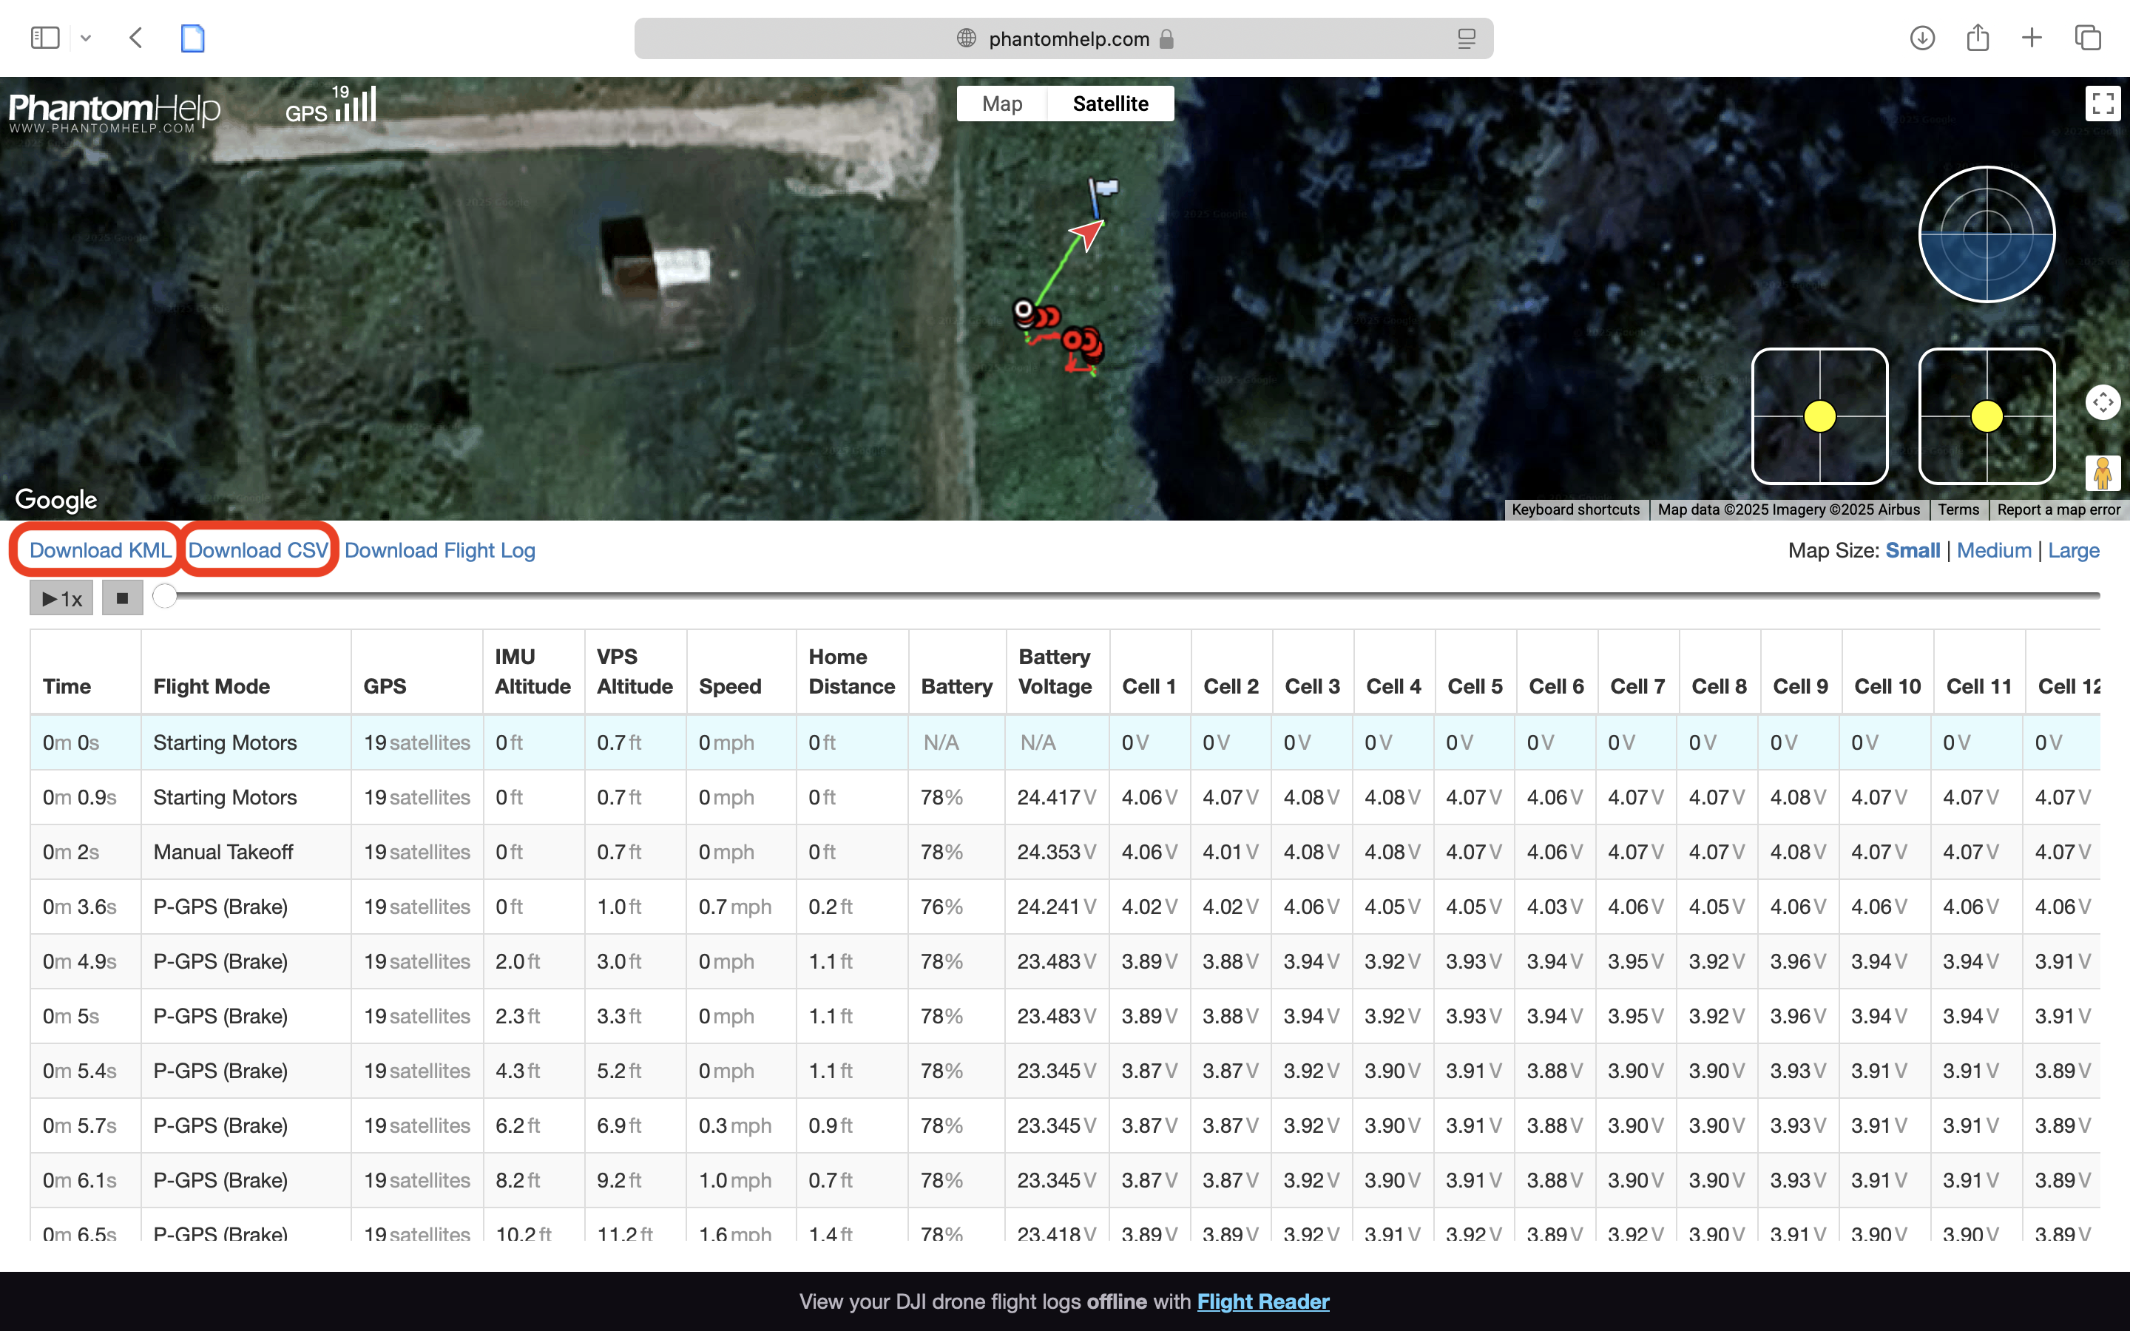Toggle fullscreen map view
This screenshot has width=2130, height=1331.
[x=2103, y=104]
